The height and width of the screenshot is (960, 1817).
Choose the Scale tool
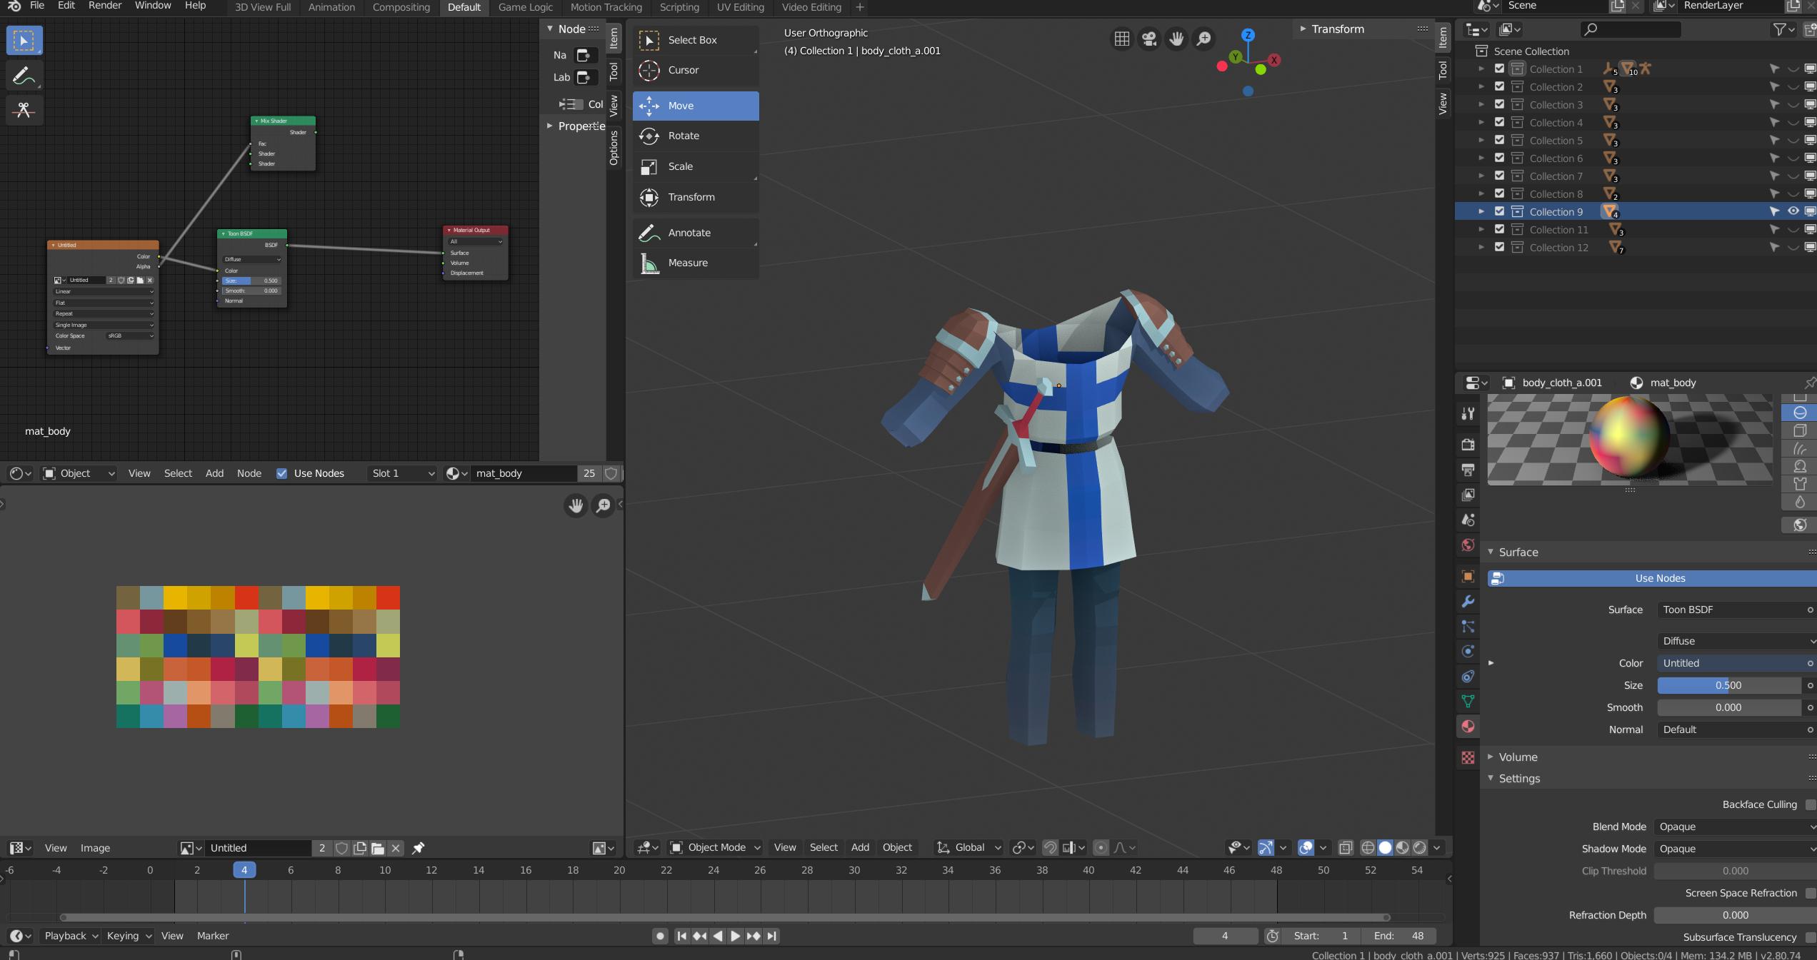695,166
